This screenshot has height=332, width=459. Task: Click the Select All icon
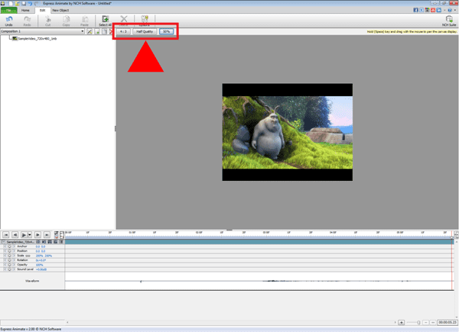click(x=105, y=21)
